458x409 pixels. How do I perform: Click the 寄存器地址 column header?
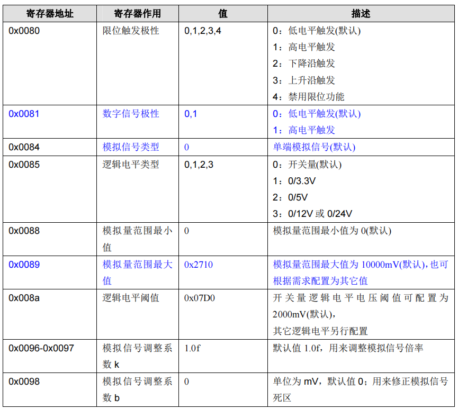pyautogui.click(x=50, y=13)
